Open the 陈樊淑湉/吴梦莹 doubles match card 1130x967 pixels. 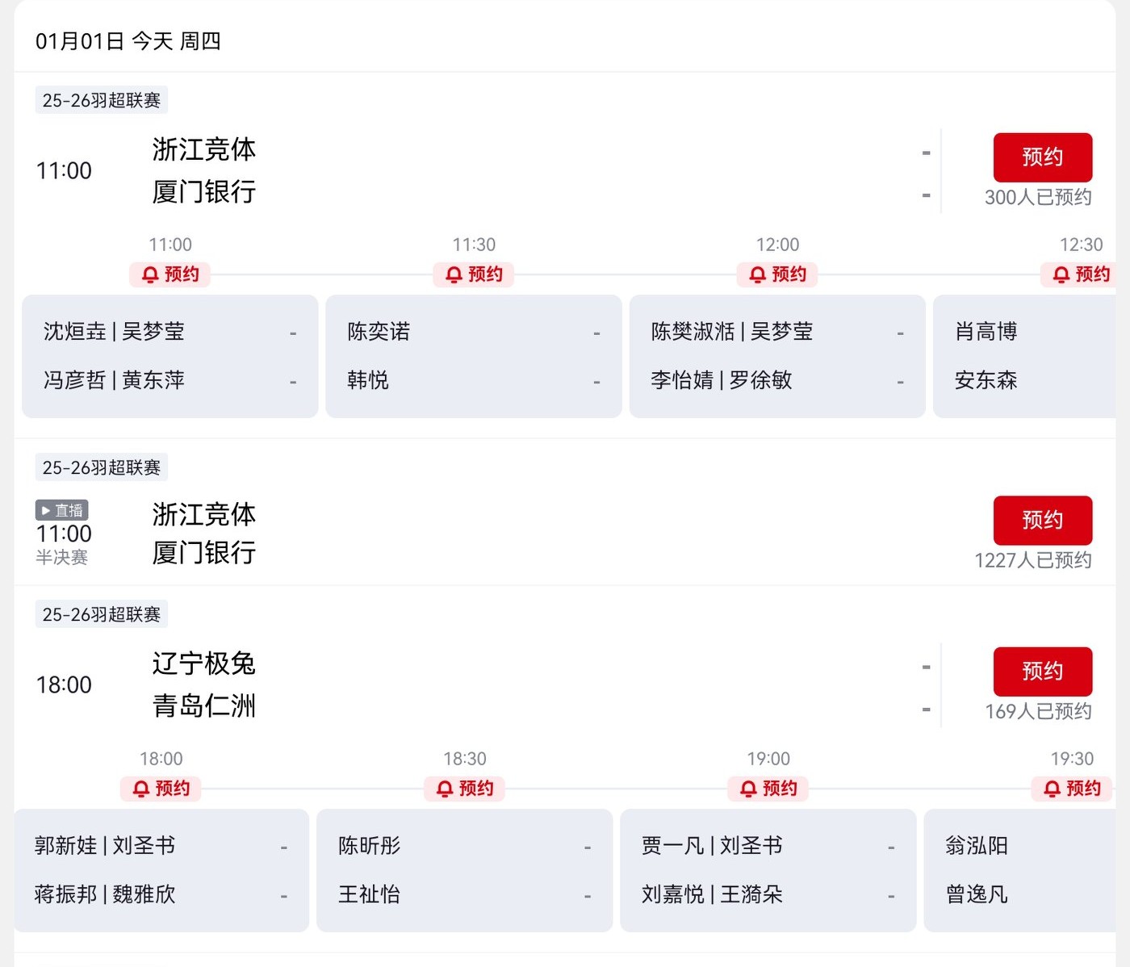point(777,356)
